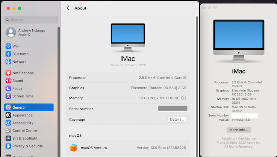Open the Coverage Details button

[177, 119]
